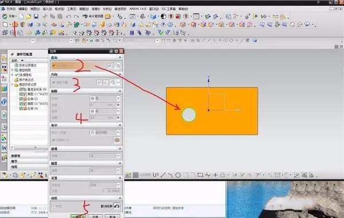Reset the Extrude dialog via reset icon
The width and height of the screenshot is (344, 218).
[111, 51]
